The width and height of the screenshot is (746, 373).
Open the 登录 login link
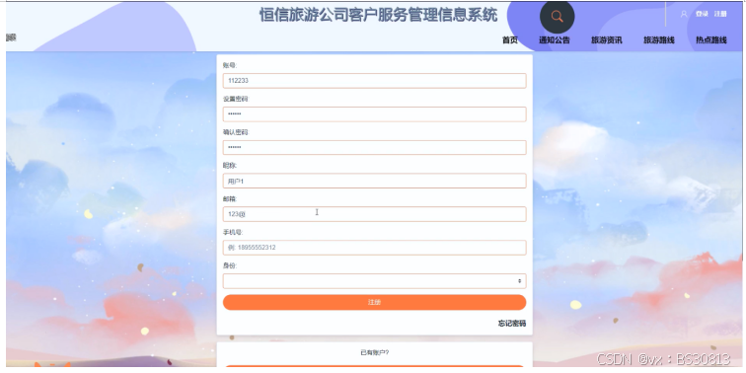pos(702,14)
